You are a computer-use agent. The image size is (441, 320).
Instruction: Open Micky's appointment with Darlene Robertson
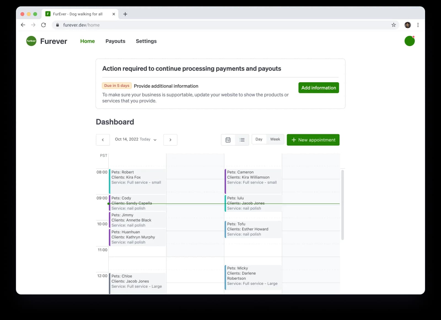click(x=253, y=277)
